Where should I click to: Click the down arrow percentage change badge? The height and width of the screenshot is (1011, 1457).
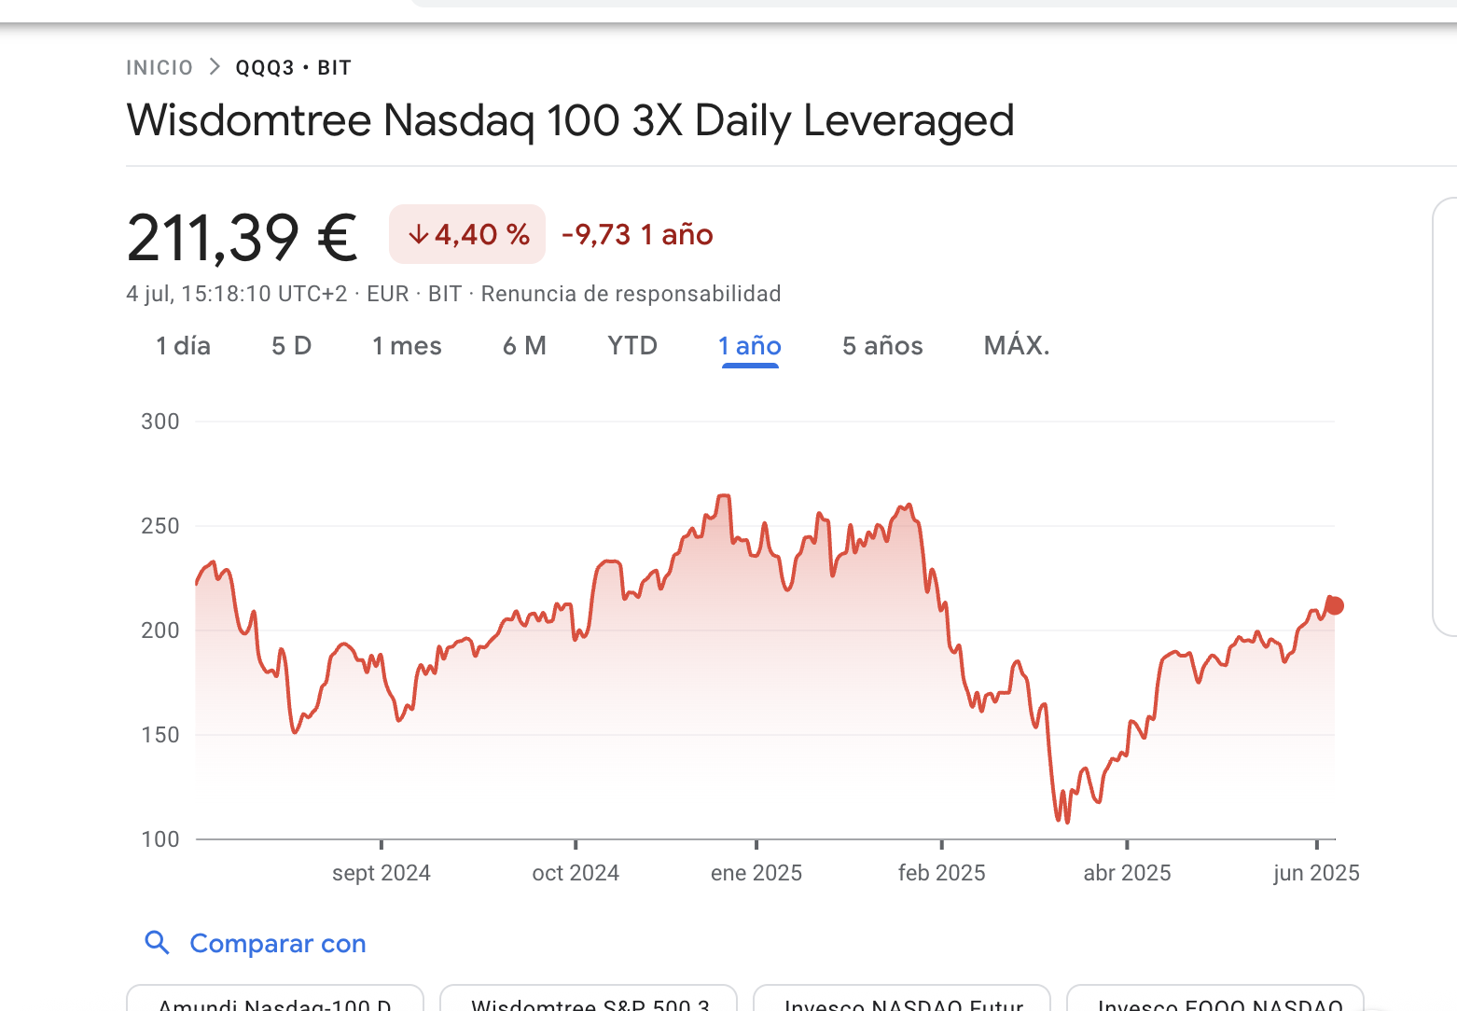coord(467,234)
